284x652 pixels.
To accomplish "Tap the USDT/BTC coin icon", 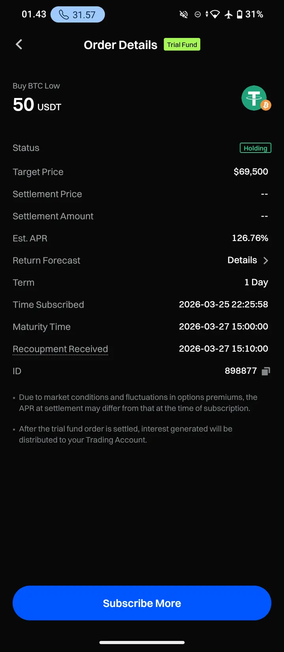I will [255, 98].
